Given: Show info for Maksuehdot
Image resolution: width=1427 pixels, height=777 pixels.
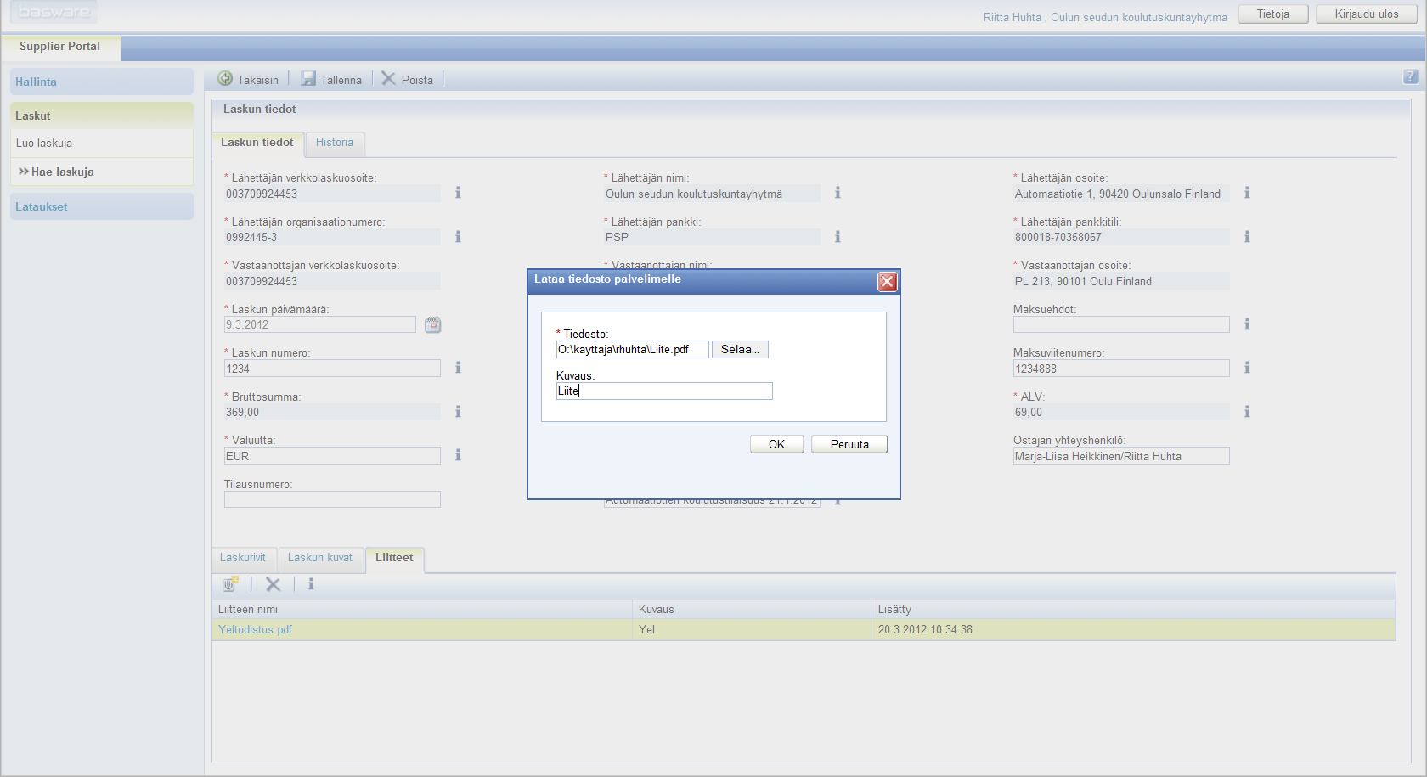Looking at the screenshot, I should click(x=1247, y=324).
